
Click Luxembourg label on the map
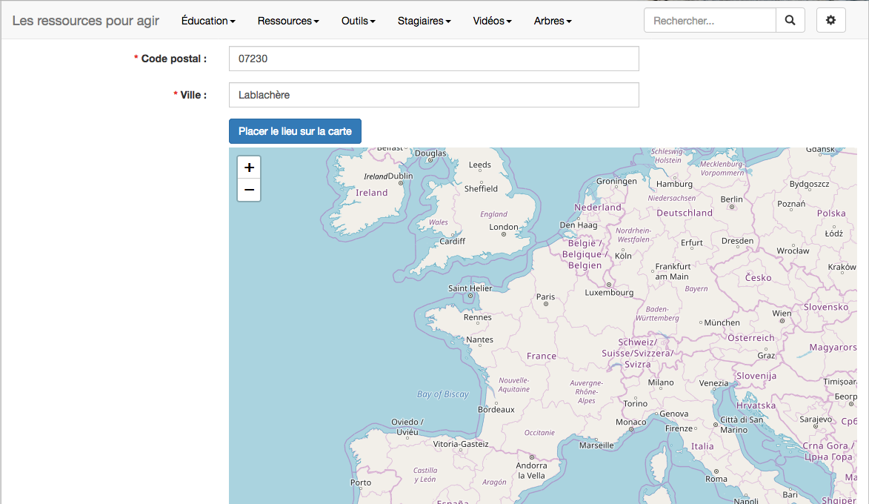pos(609,293)
